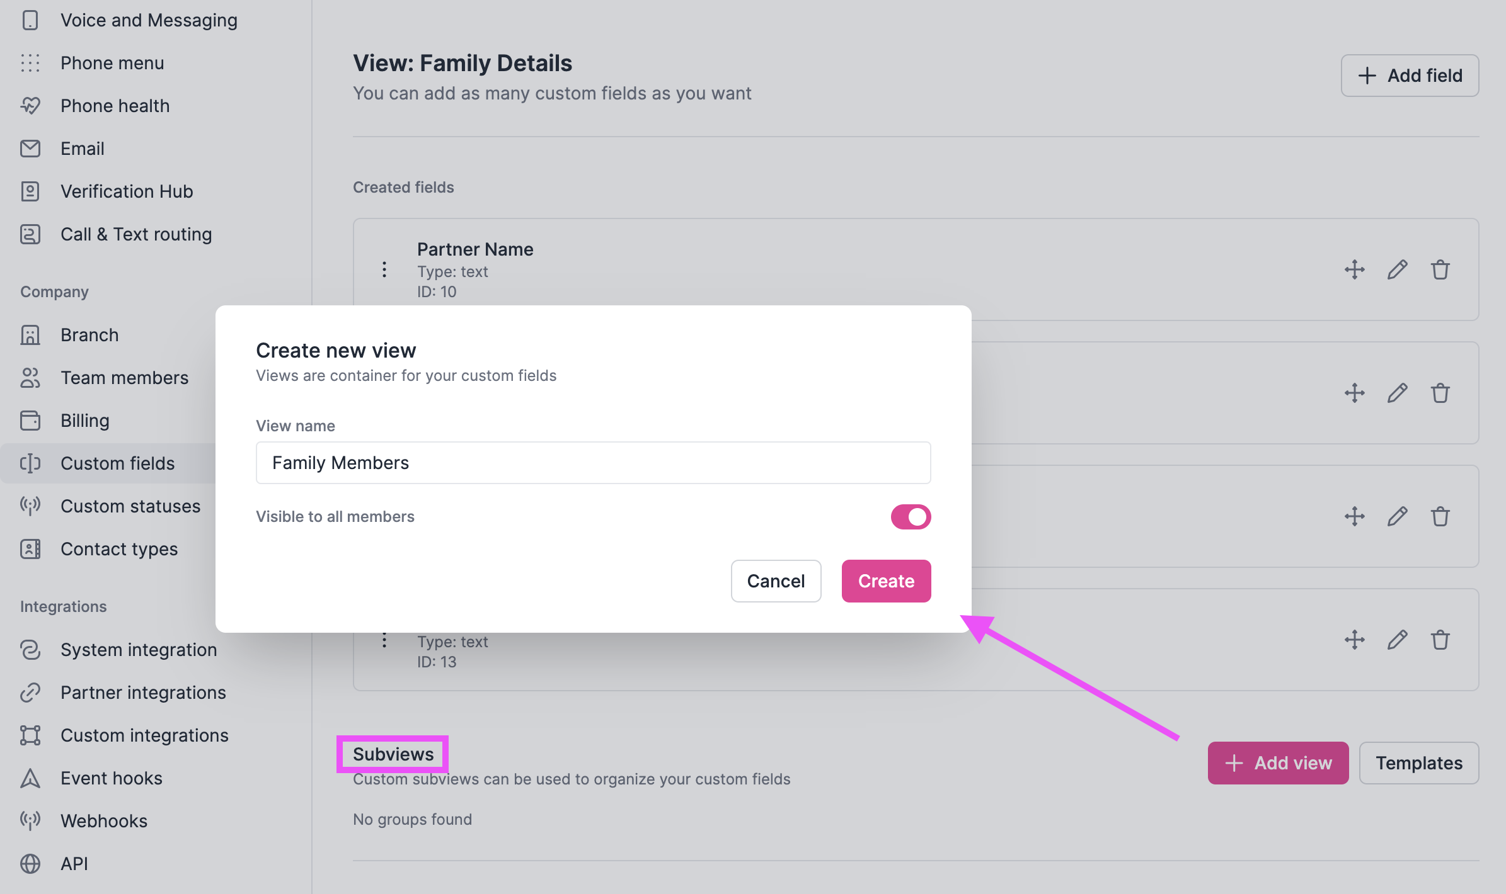Select the Email icon in the sidebar

coord(31,149)
